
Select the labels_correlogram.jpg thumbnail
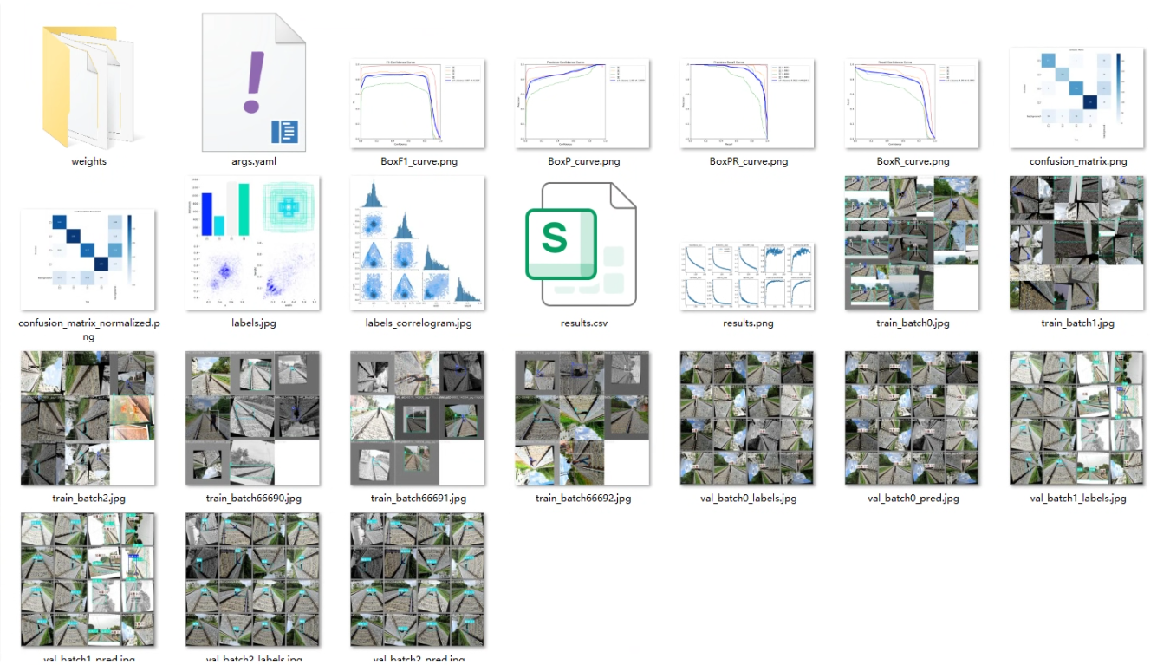pos(418,244)
